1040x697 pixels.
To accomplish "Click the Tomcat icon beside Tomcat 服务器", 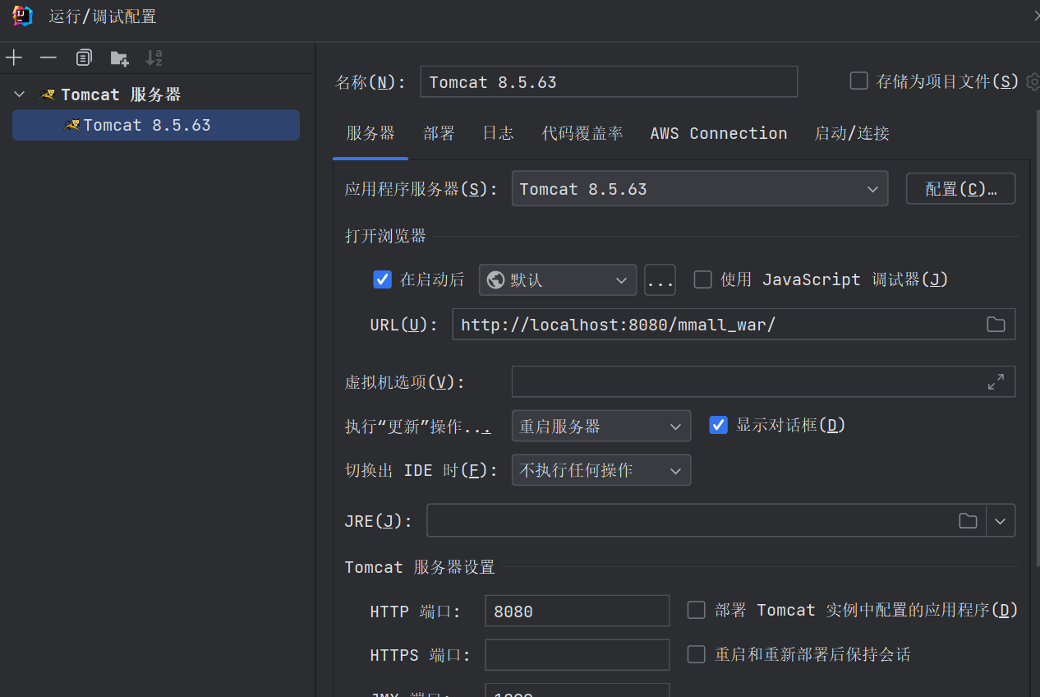I will (x=48, y=95).
